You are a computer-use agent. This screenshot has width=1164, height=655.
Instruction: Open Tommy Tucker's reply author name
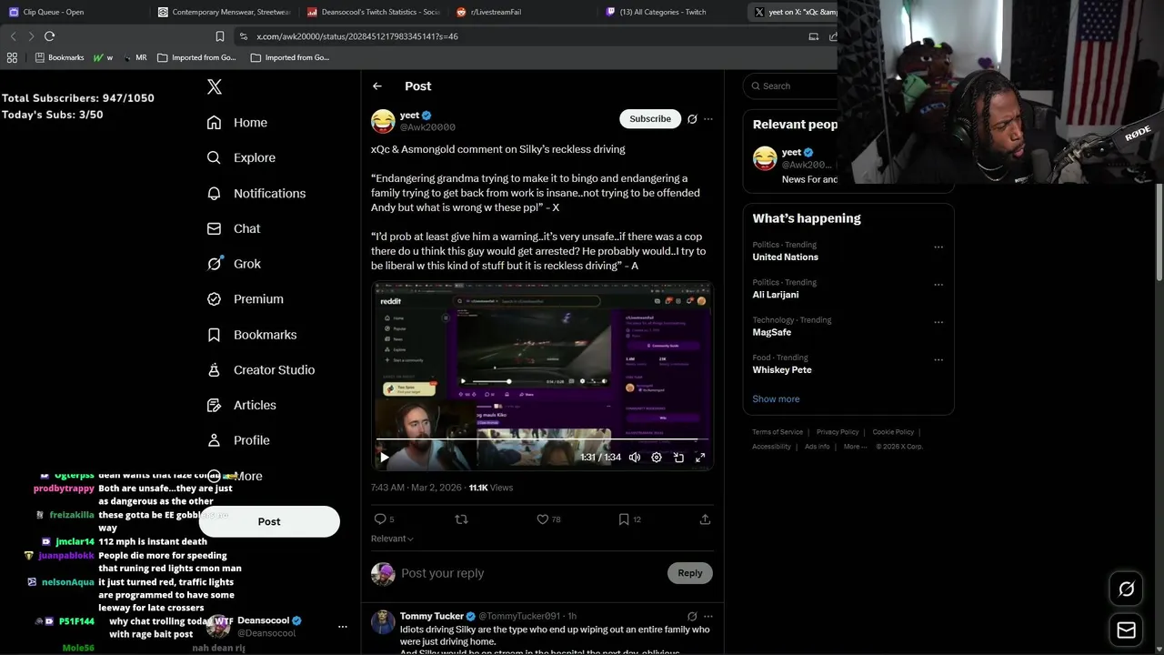click(432, 617)
